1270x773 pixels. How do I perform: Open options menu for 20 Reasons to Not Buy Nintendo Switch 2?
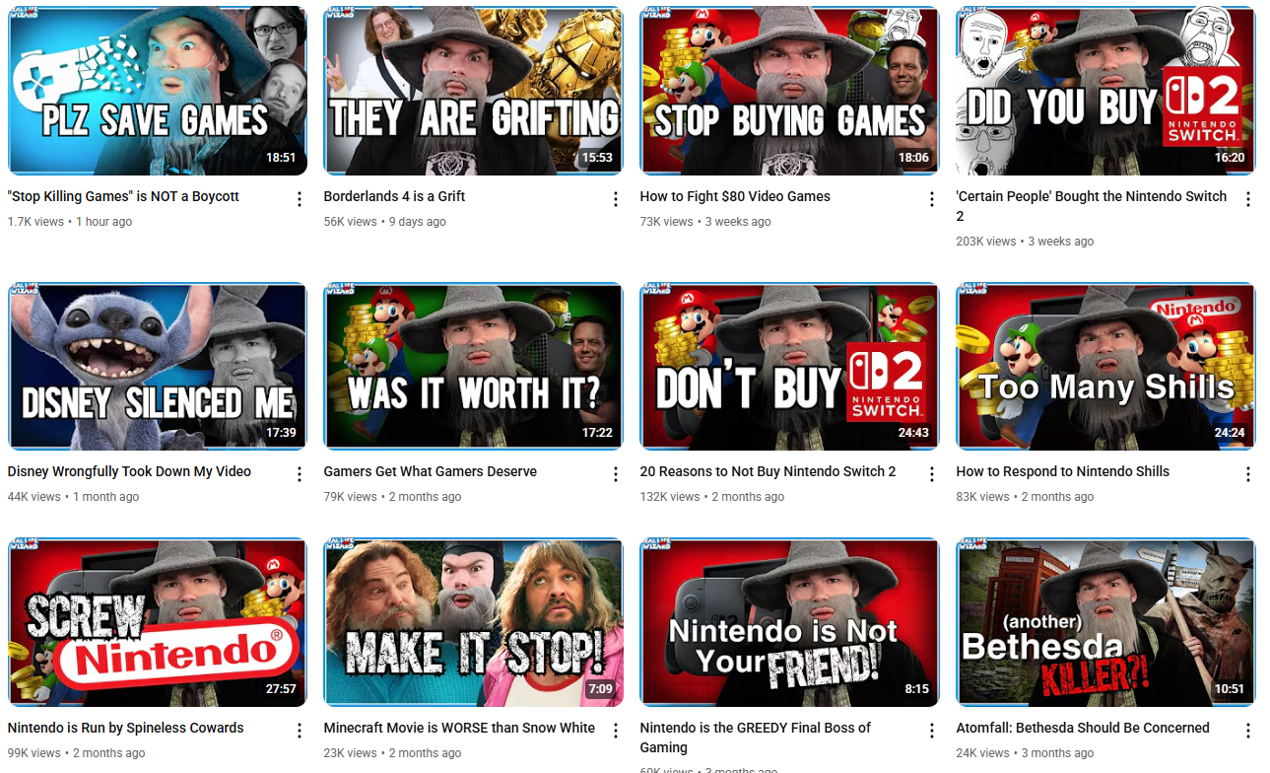click(932, 474)
